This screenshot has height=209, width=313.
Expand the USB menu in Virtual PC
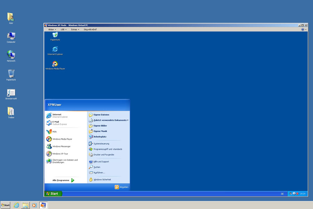point(64,29)
